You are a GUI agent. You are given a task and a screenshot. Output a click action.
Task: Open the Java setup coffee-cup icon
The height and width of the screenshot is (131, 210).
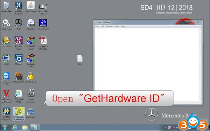click(31, 7)
